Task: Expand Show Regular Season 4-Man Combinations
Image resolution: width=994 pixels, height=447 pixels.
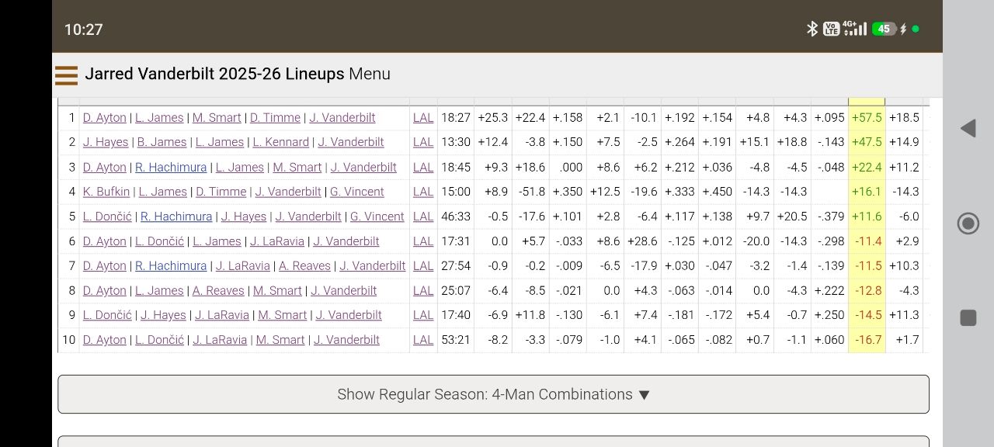Action: 493,394
